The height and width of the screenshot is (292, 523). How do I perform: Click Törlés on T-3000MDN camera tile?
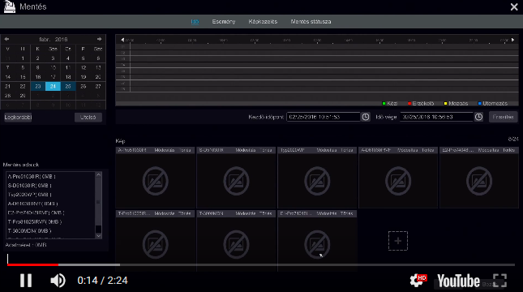click(x=266, y=213)
